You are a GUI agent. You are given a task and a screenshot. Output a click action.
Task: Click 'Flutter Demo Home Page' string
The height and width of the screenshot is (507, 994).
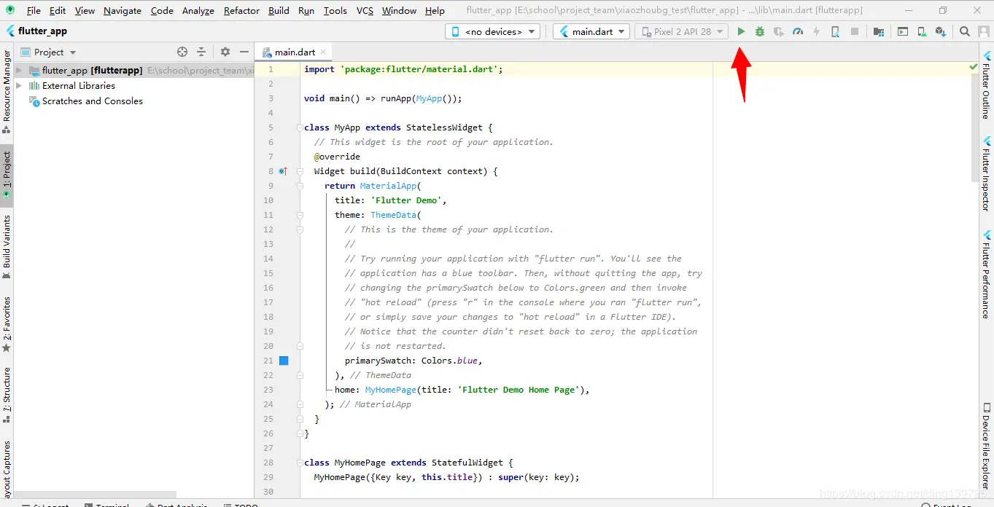click(519, 390)
